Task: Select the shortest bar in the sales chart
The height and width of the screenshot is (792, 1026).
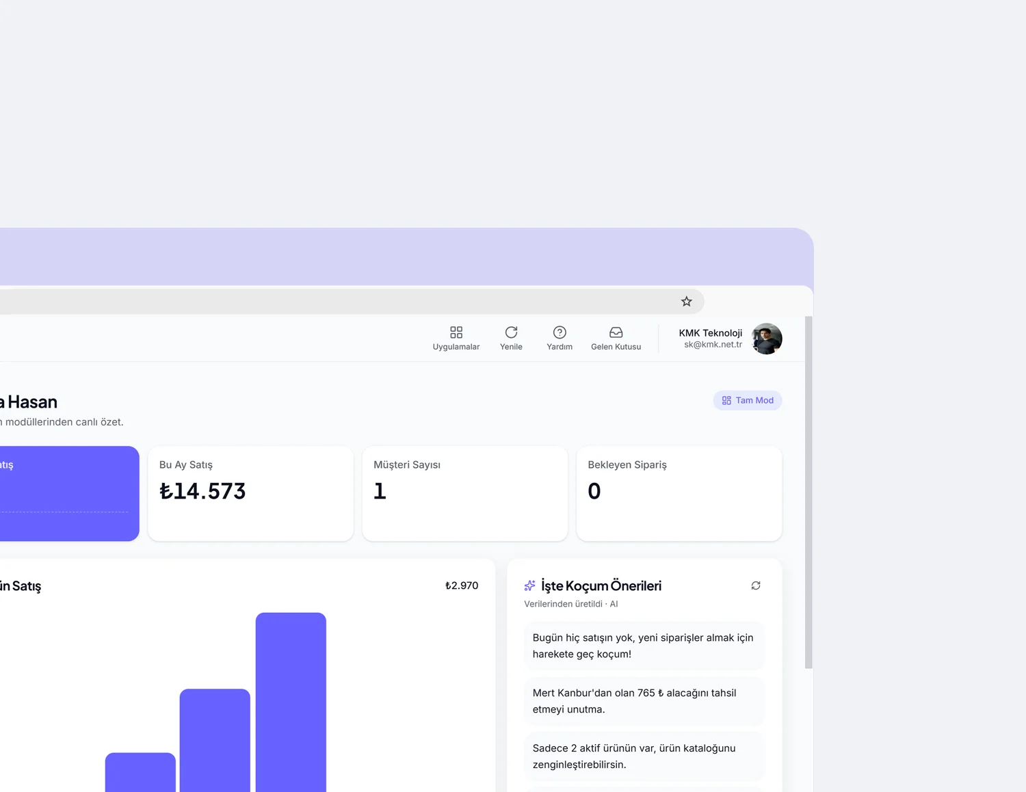Action: point(140,772)
